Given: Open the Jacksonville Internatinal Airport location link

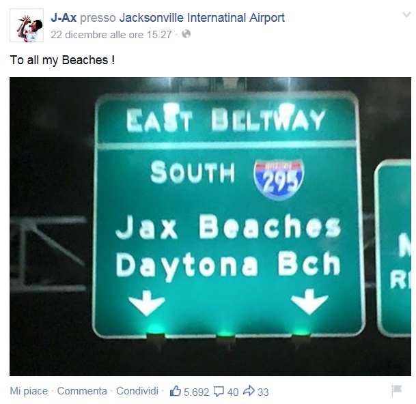Looking at the screenshot, I should (x=202, y=18).
